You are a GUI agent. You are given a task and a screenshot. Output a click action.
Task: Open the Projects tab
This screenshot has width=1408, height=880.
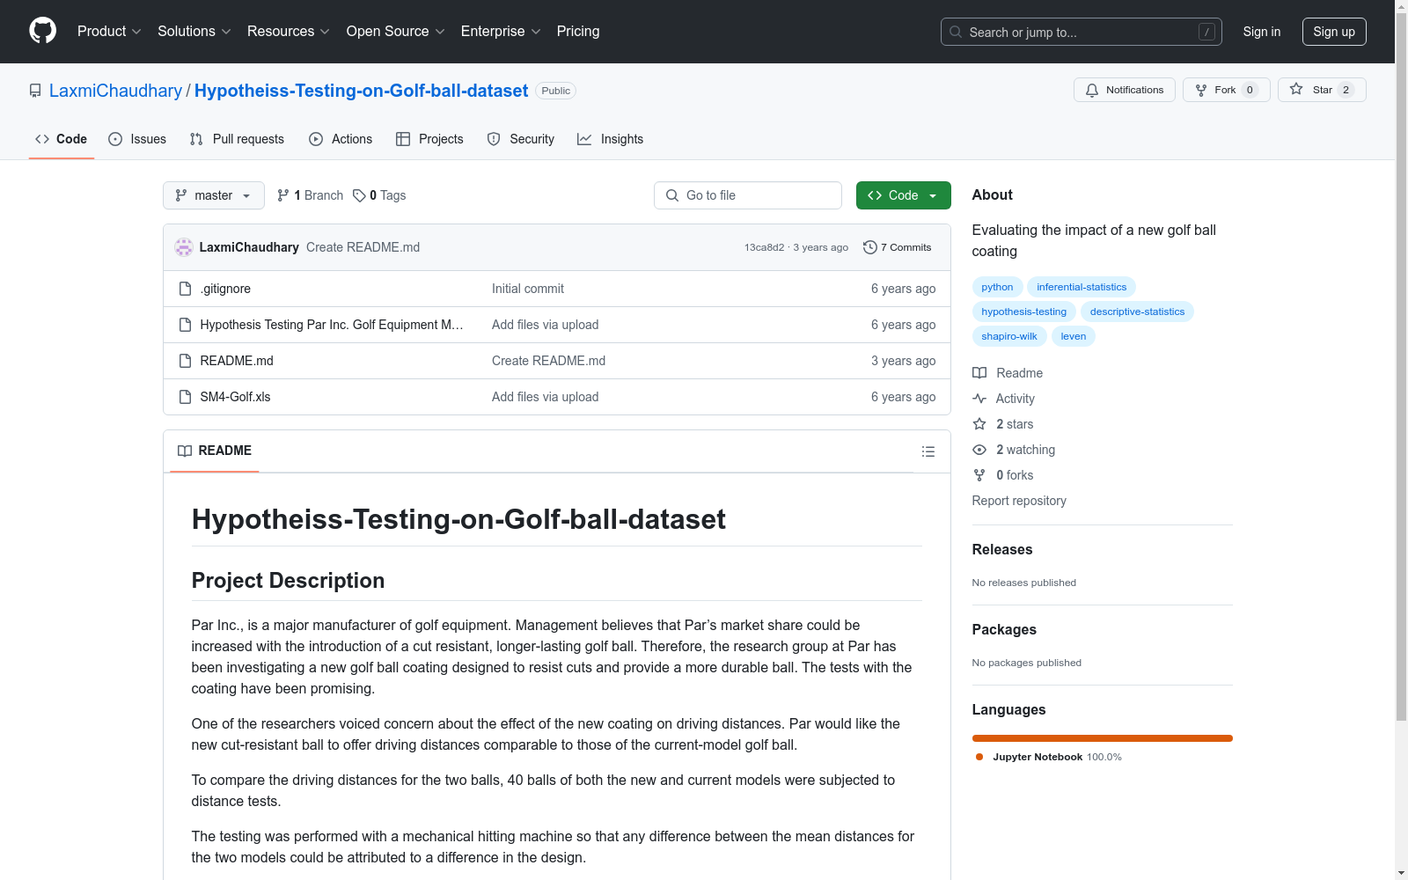coord(429,139)
